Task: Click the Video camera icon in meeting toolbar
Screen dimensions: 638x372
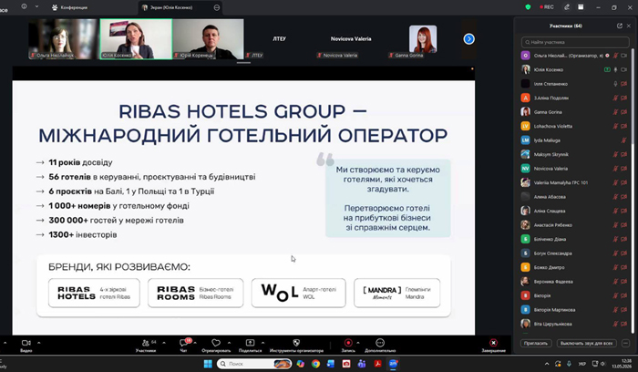Action: (26, 343)
